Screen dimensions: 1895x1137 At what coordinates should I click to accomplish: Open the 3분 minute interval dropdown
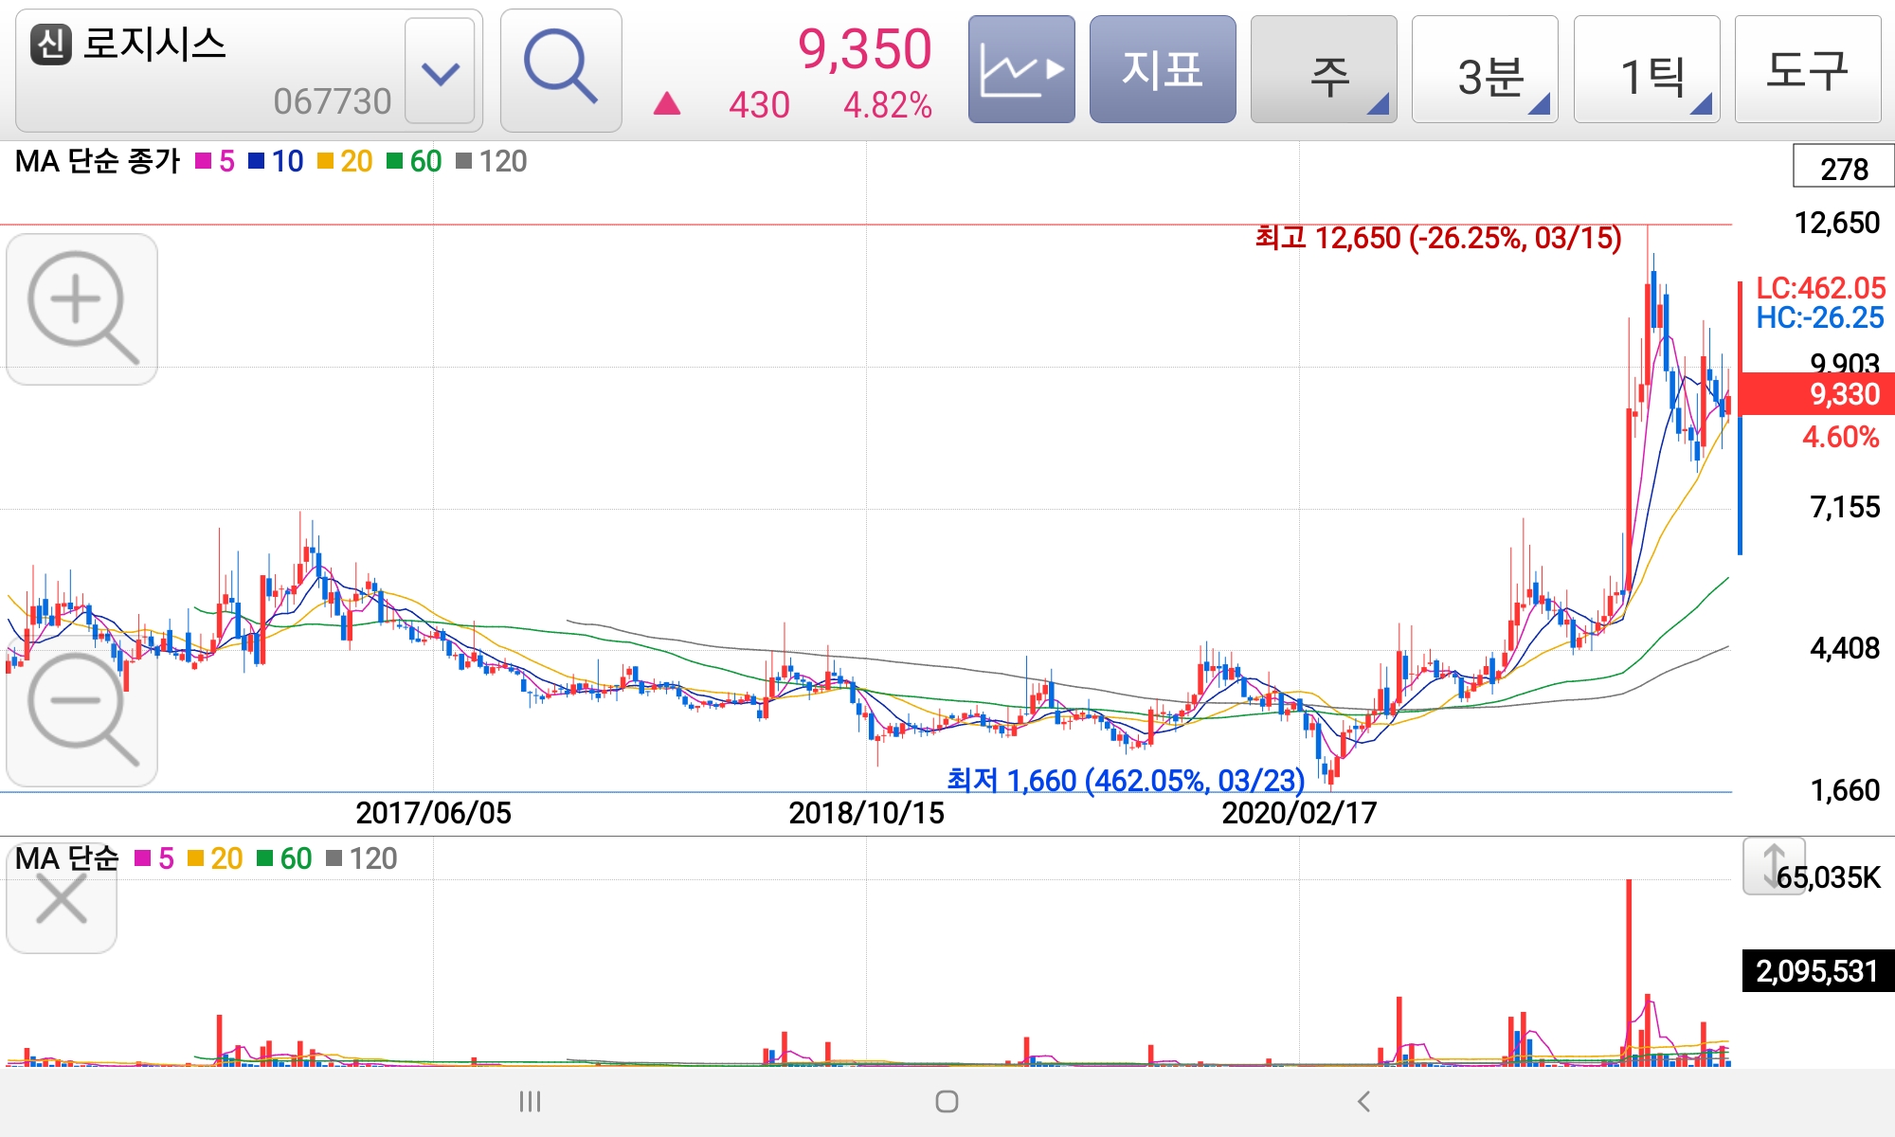[1485, 71]
